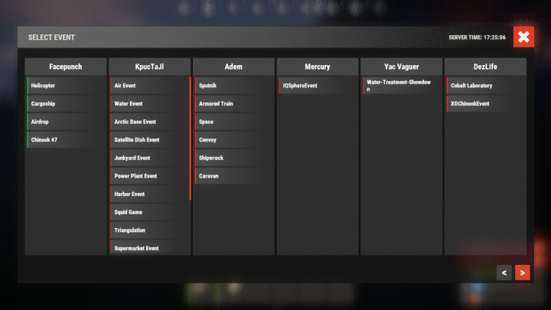Go to the next page arrow

click(523, 272)
